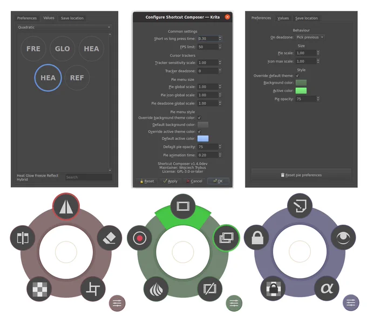Pick the Active color bright green swatch
Screen dimensions: 367x316
[301, 90]
